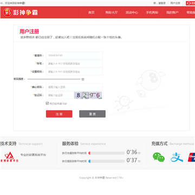
Task: Click the Copyright Reserved 18+ footer text
Action: click(x=101, y=178)
